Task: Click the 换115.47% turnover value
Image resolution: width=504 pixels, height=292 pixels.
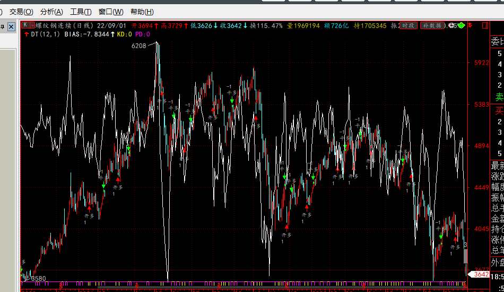Action: click(x=266, y=25)
